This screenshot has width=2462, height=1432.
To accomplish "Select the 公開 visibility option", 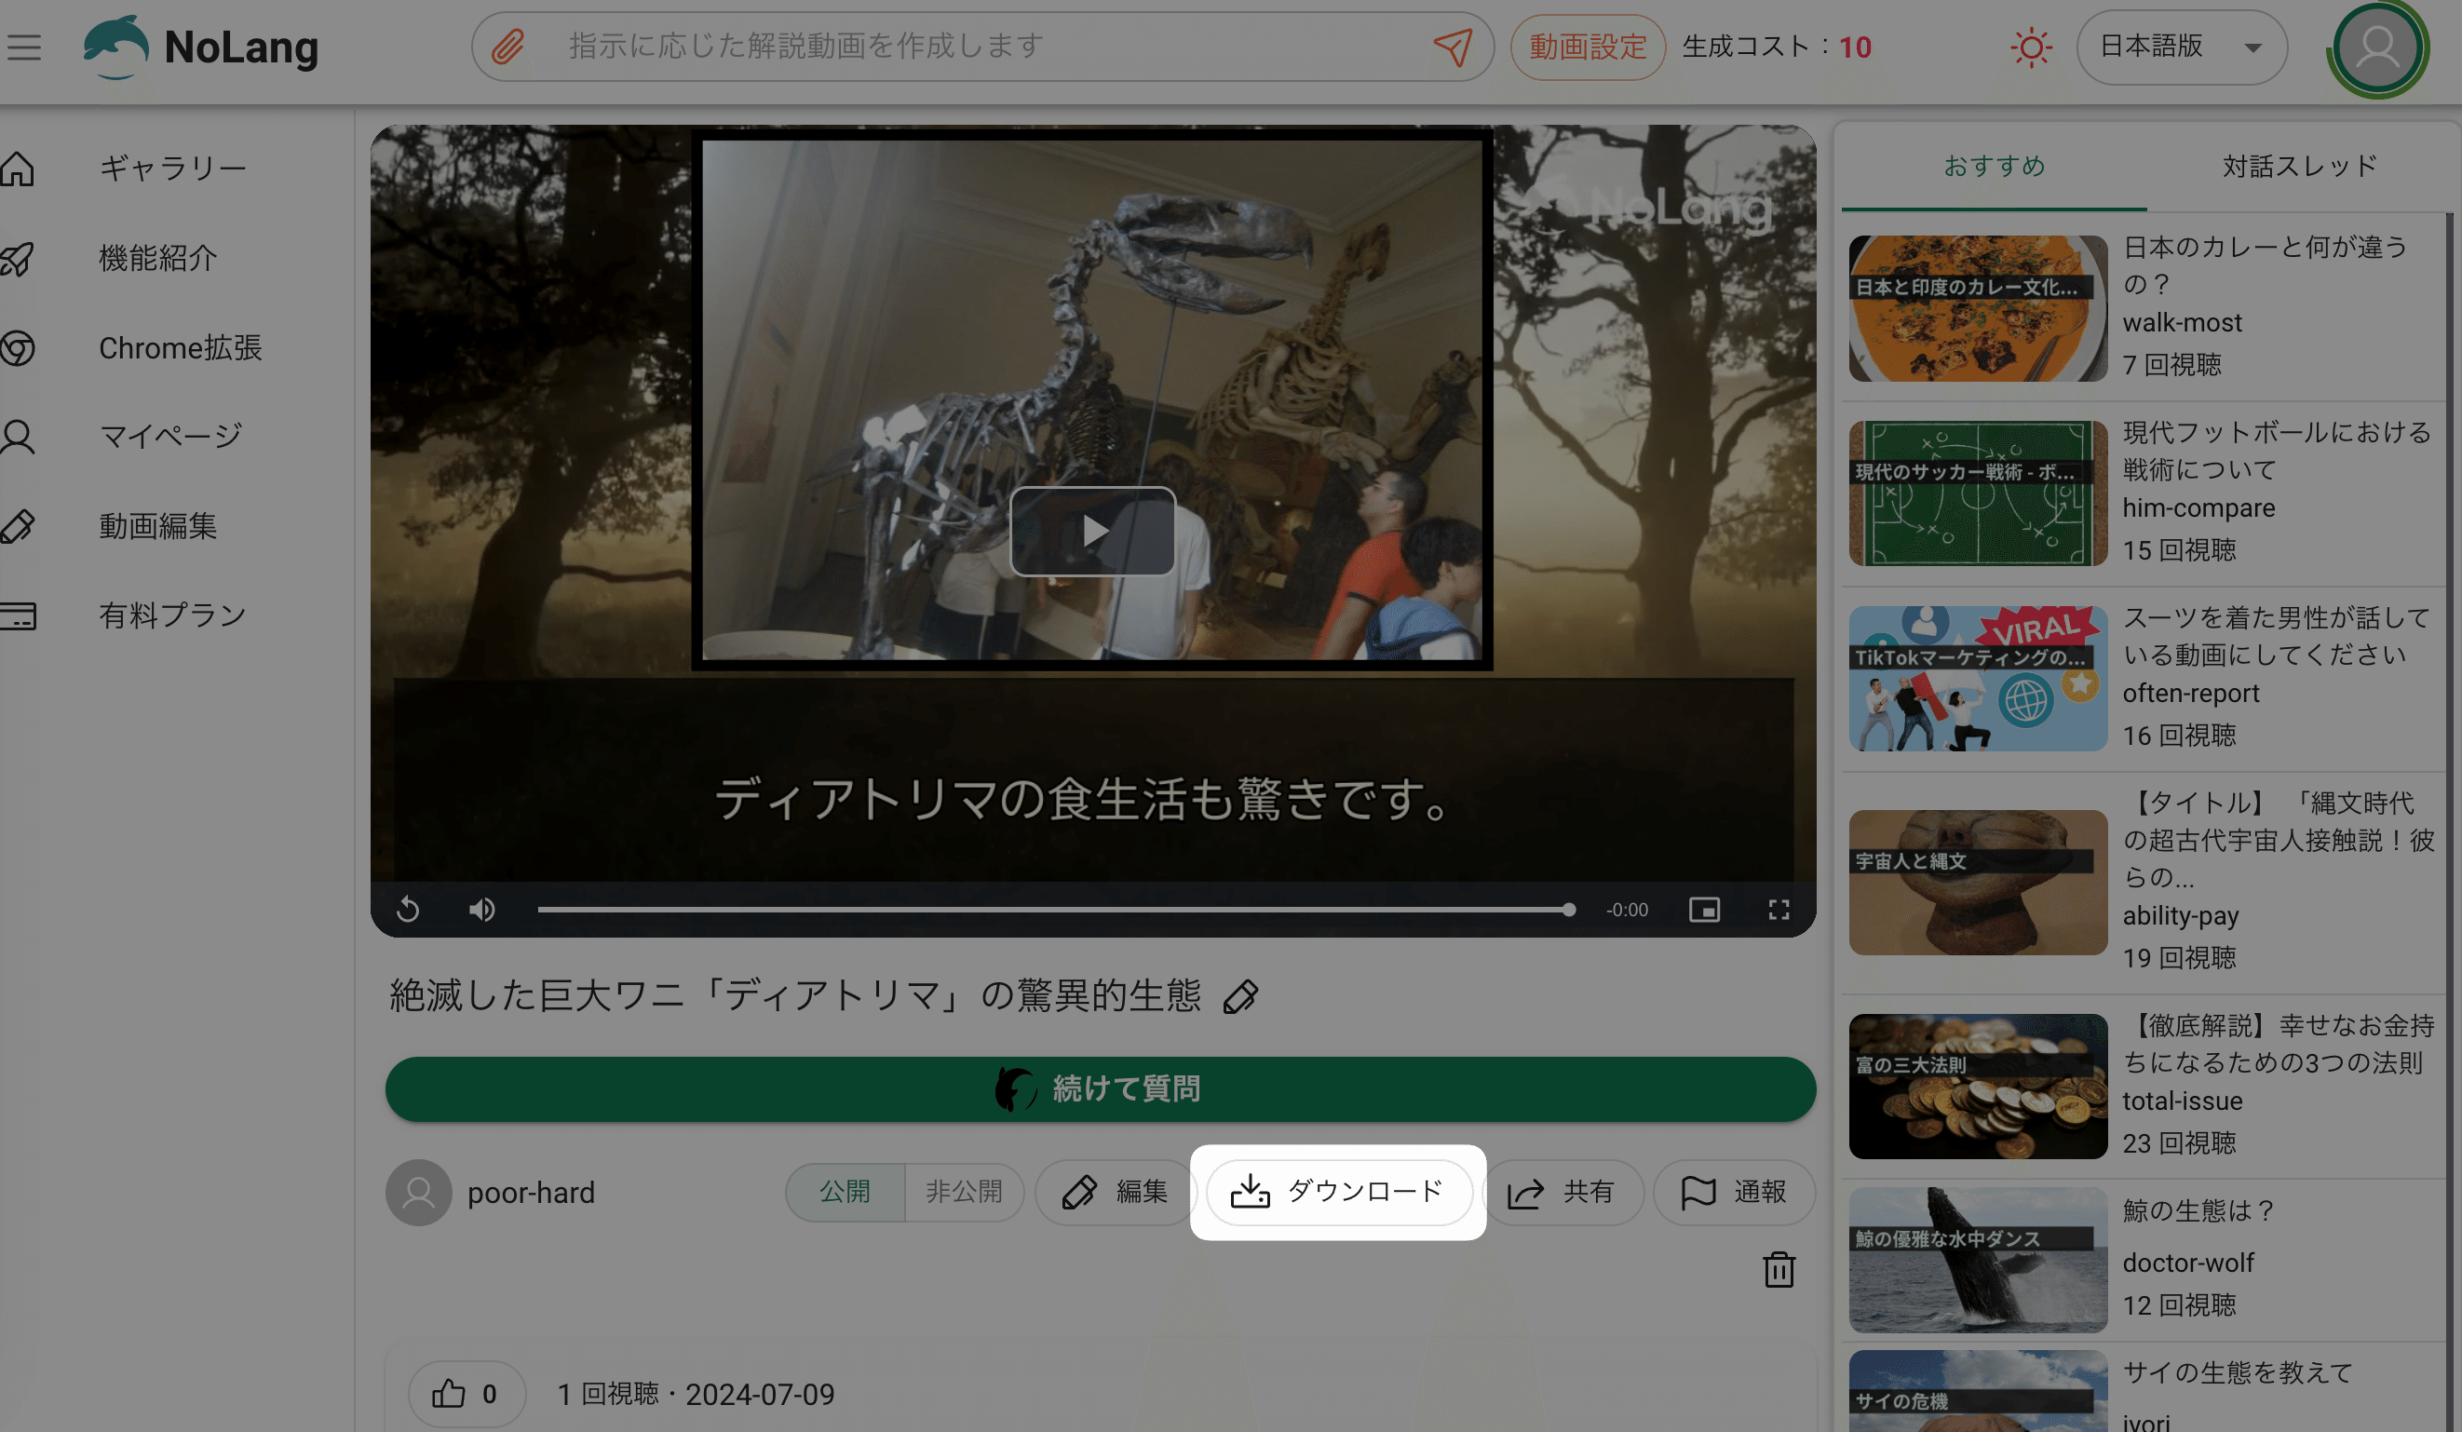I will click(x=845, y=1192).
